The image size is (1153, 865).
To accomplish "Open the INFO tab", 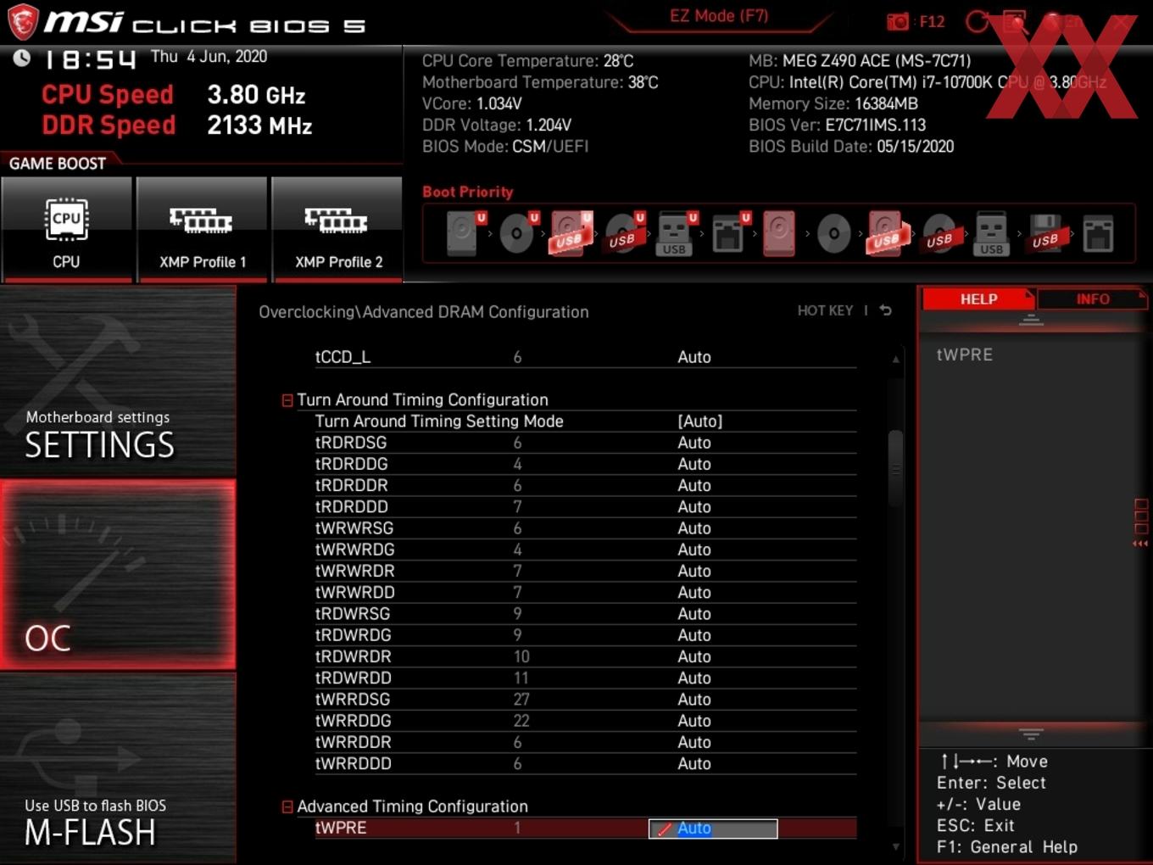I will pyautogui.click(x=1092, y=299).
